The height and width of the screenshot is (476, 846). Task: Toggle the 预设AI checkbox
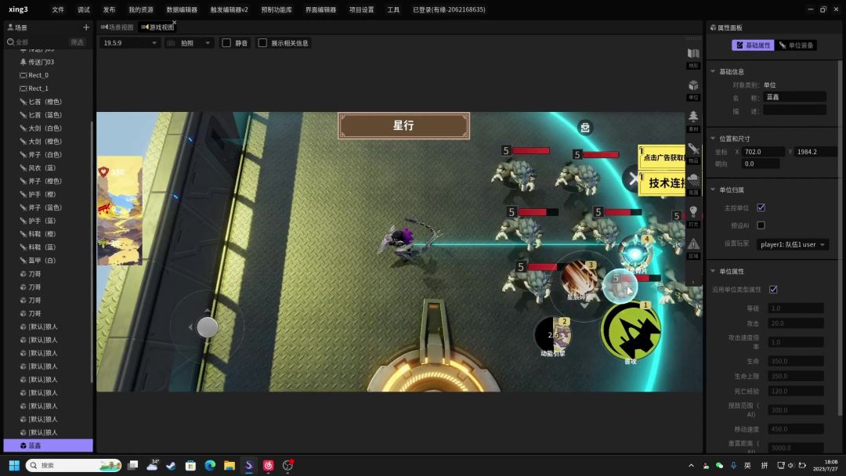click(x=761, y=225)
